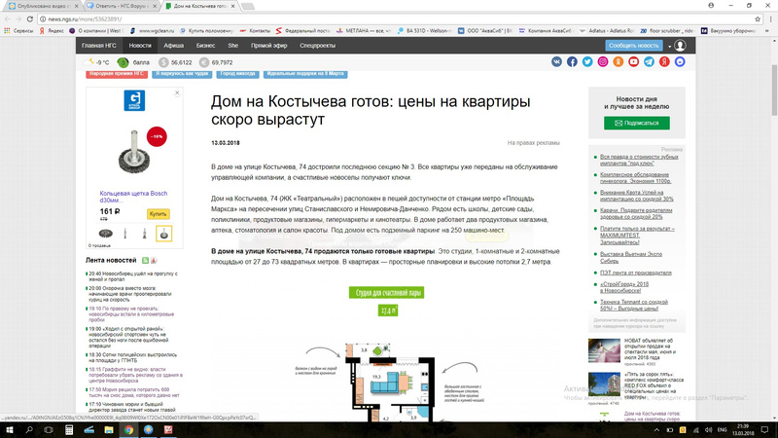Open ad link Выставка Вьетнам Экспо Сибирь
The width and height of the screenshot is (778, 438).
point(630,257)
